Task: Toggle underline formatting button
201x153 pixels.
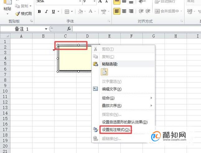Action: 53,11
